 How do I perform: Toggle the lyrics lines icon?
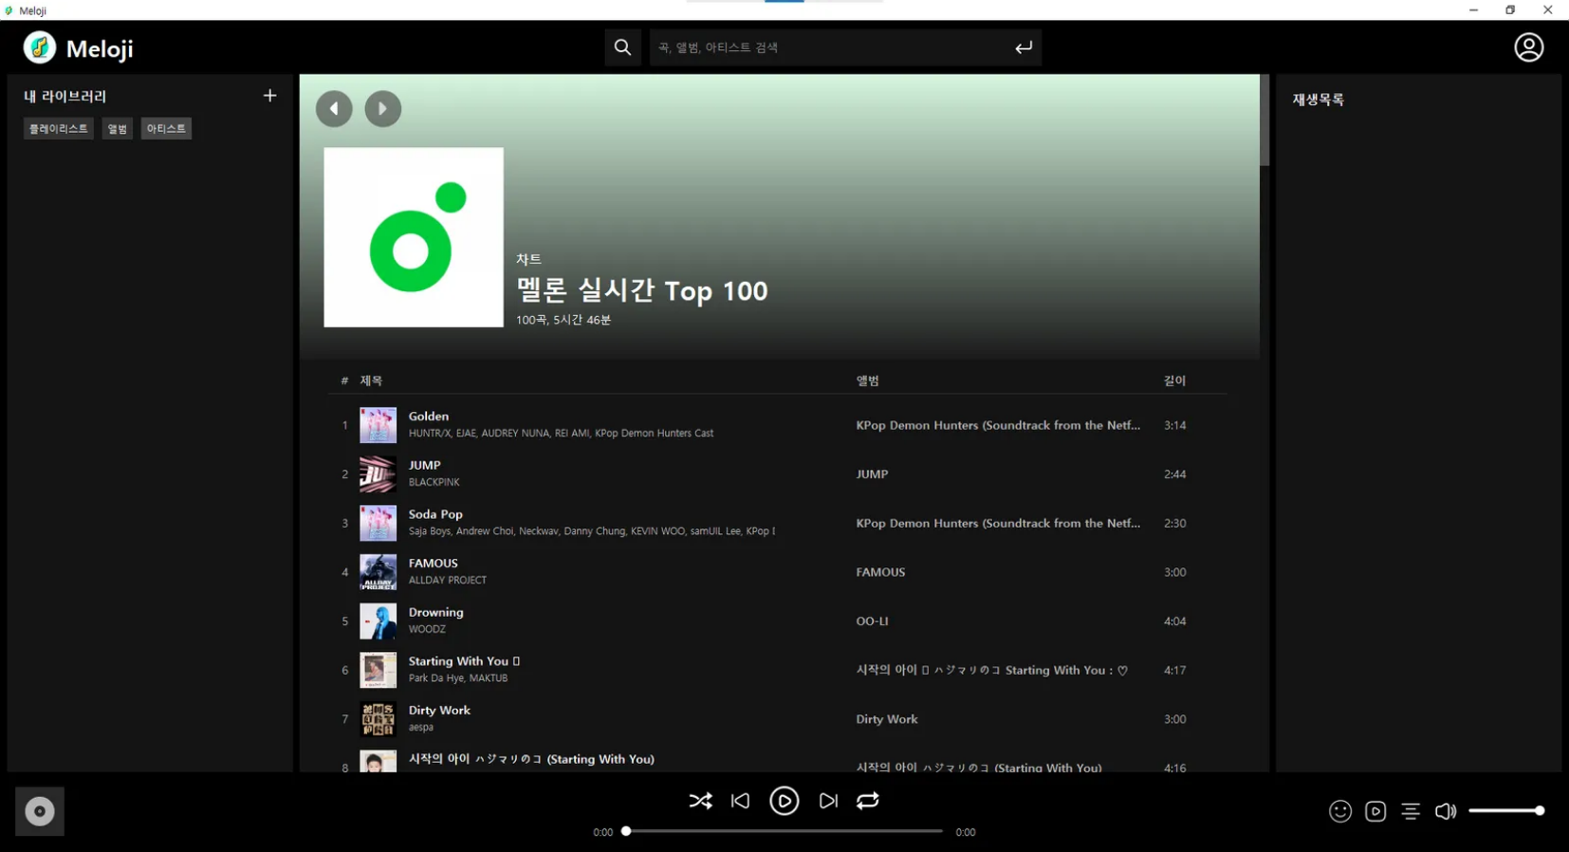click(x=1411, y=811)
